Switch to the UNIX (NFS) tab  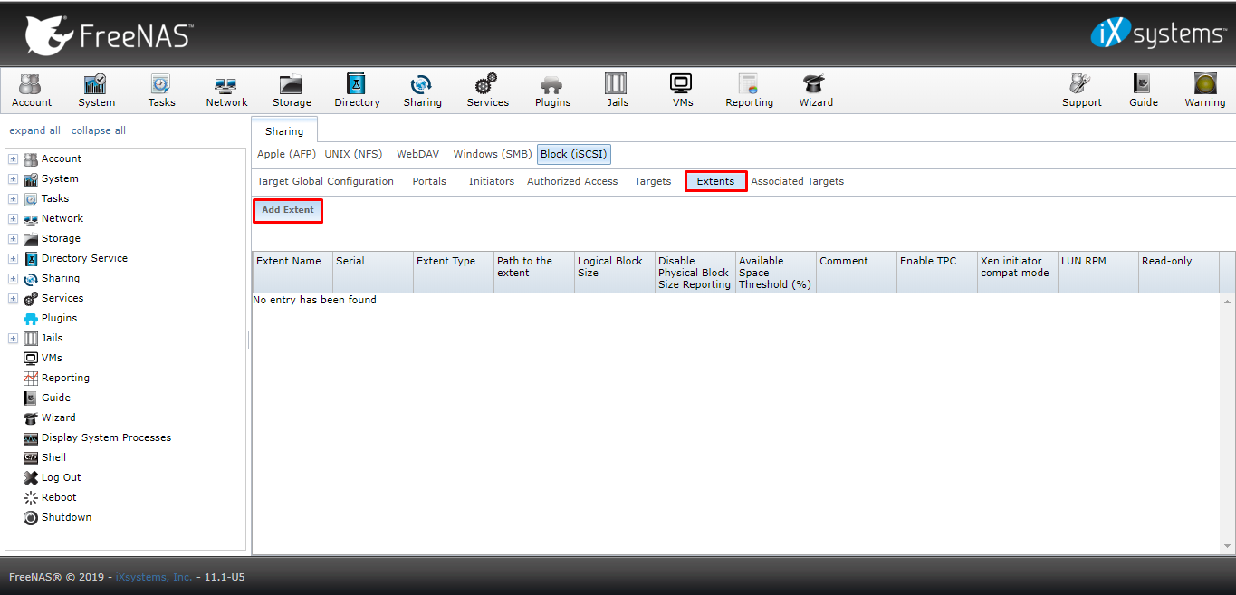point(353,154)
